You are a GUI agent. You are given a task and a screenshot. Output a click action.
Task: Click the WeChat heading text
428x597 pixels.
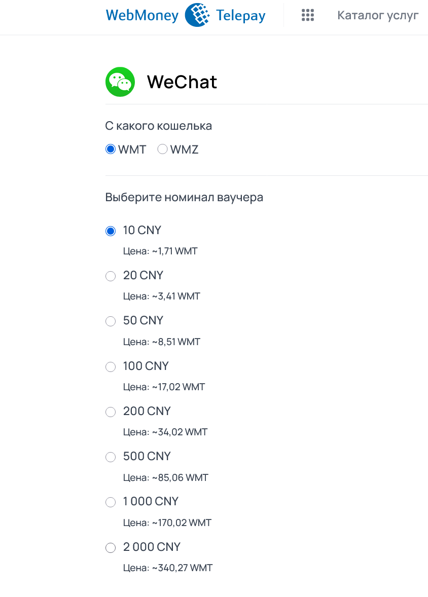click(182, 82)
